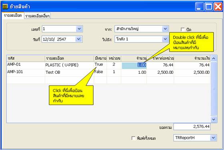
Task: Click the ราคาต่อหน่วย column header
Action: point(160,59)
